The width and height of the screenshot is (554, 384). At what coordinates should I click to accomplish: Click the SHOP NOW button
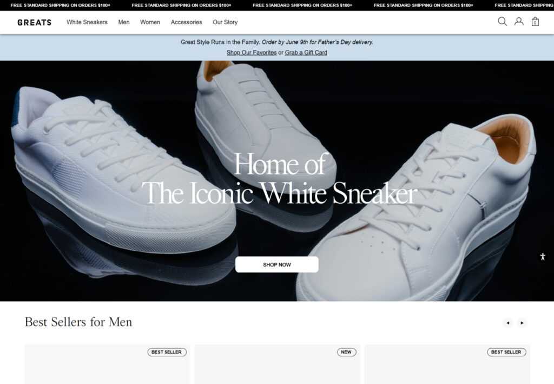(276, 264)
